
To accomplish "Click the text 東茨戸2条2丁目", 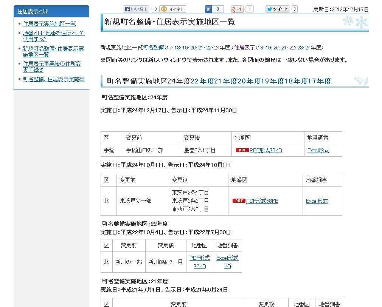I will [190, 201].
